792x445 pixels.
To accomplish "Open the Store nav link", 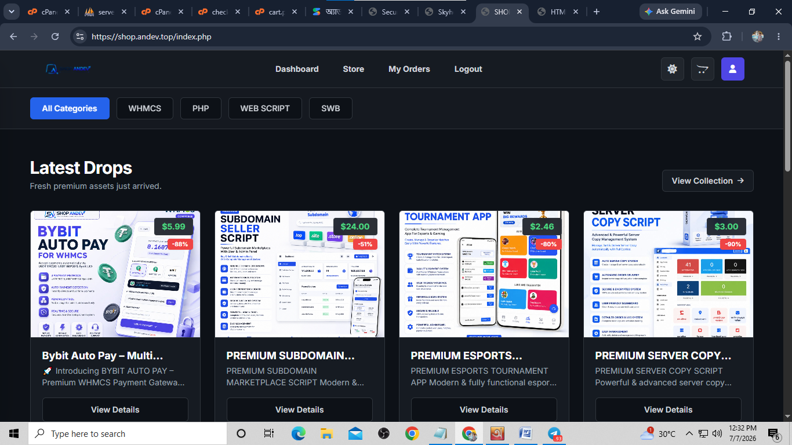I will [354, 69].
